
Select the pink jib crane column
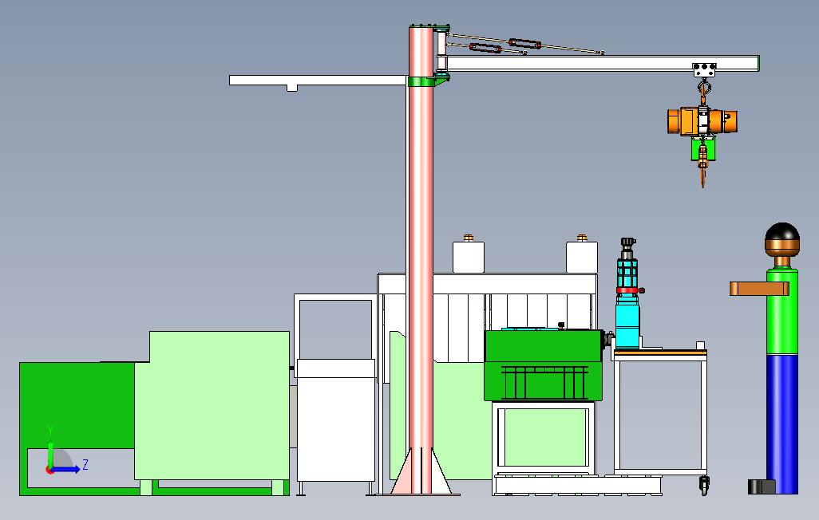421,261
